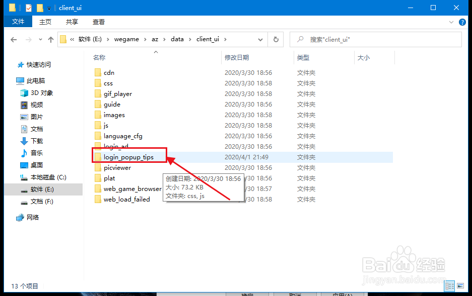Sort files by the 名称 column header

point(99,57)
